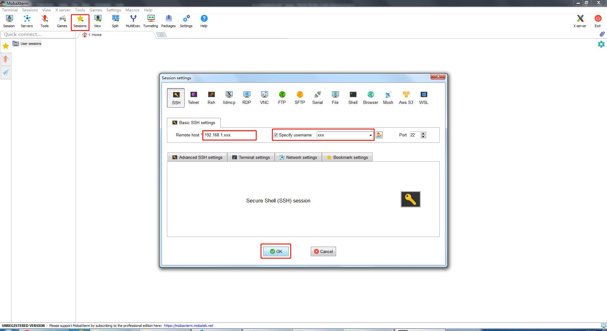This screenshot has width=607, height=331.
Task: Open the Sessions menu in the menu bar
Action: pyautogui.click(x=30, y=10)
